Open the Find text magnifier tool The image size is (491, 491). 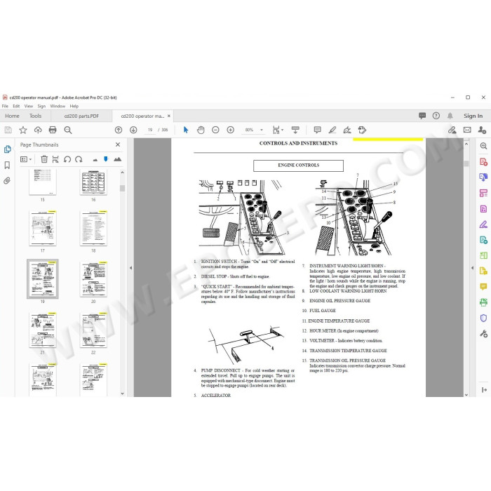click(68, 130)
